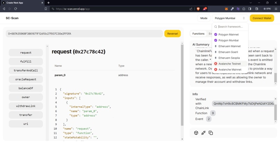Viewport: 280px width, 148px height.
Task: Select Etheruem Seoplia from the list
Action: click(x=230, y=58)
